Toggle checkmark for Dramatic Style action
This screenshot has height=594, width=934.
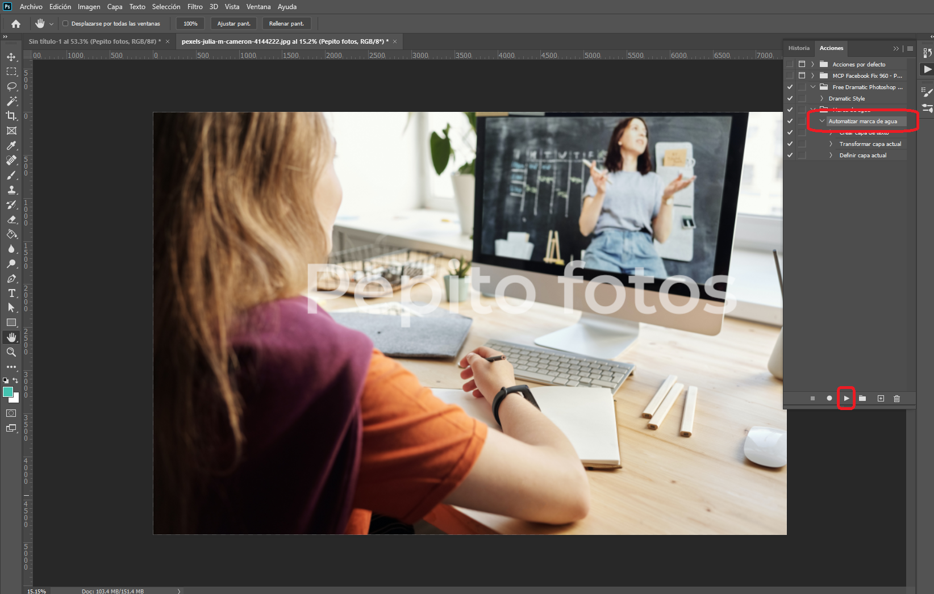click(790, 99)
